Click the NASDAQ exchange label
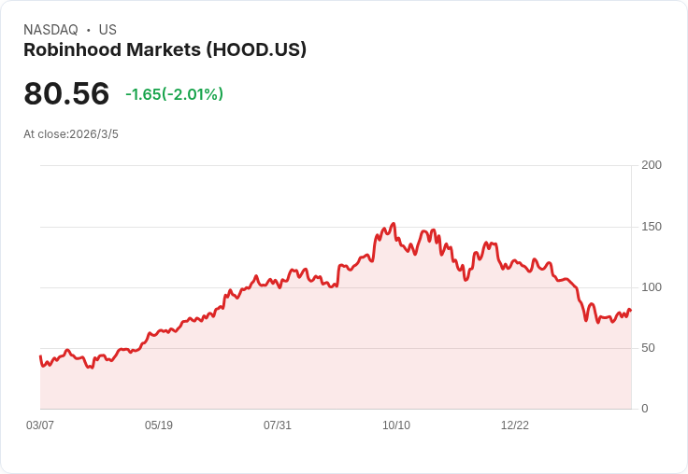 (50, 30)
